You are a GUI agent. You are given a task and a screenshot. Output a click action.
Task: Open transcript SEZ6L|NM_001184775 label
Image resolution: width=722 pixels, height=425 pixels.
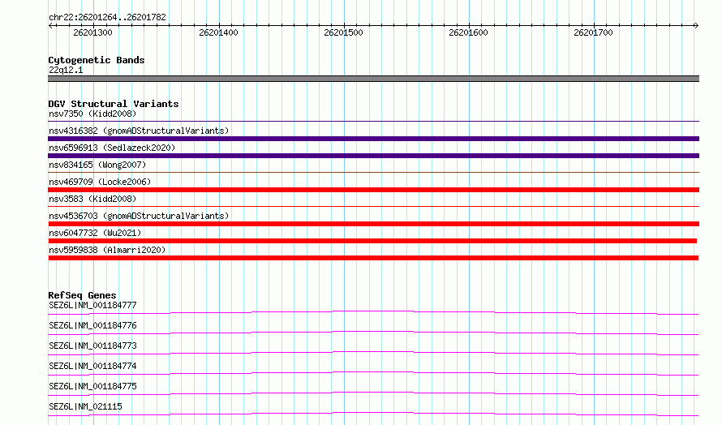pos(92,386)
